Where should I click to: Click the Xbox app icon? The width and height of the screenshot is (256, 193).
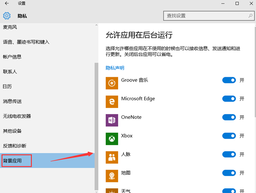[x=112, y=139]
